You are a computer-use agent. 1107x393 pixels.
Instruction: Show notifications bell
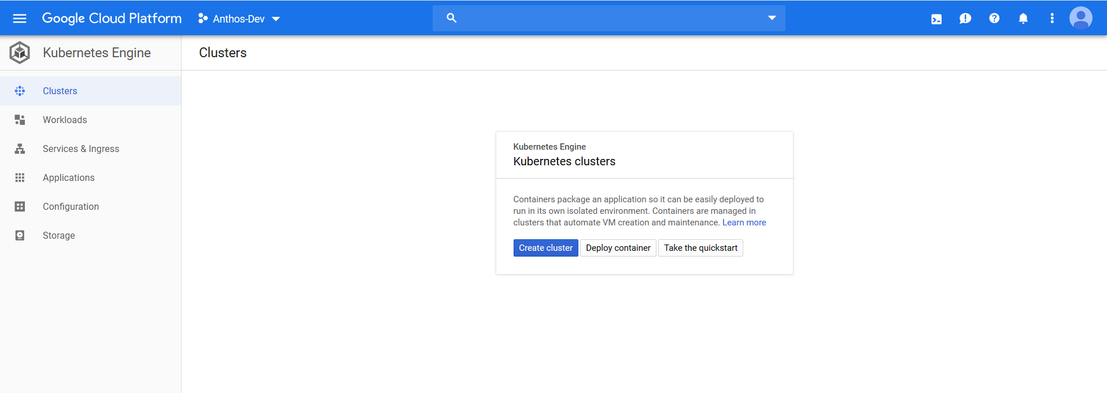click(x=1023, y=18)
